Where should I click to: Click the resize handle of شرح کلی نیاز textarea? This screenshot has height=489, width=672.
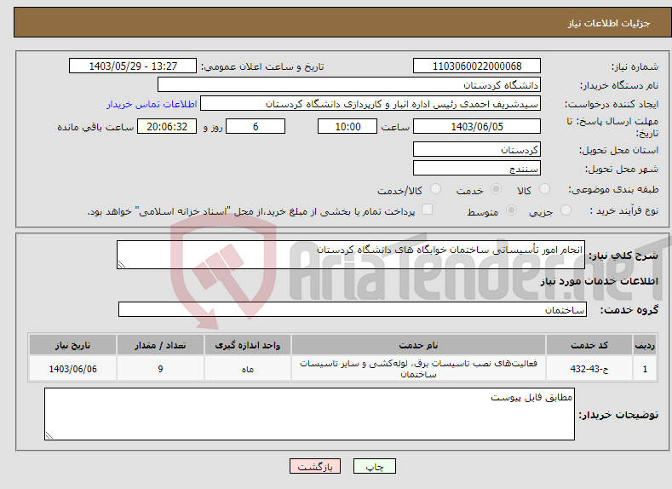tap(121, 264)
